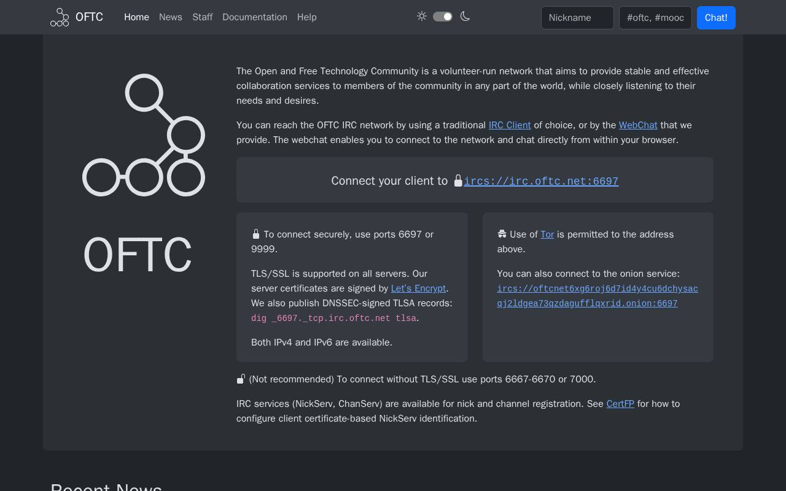Open the Help nav item

307,17
